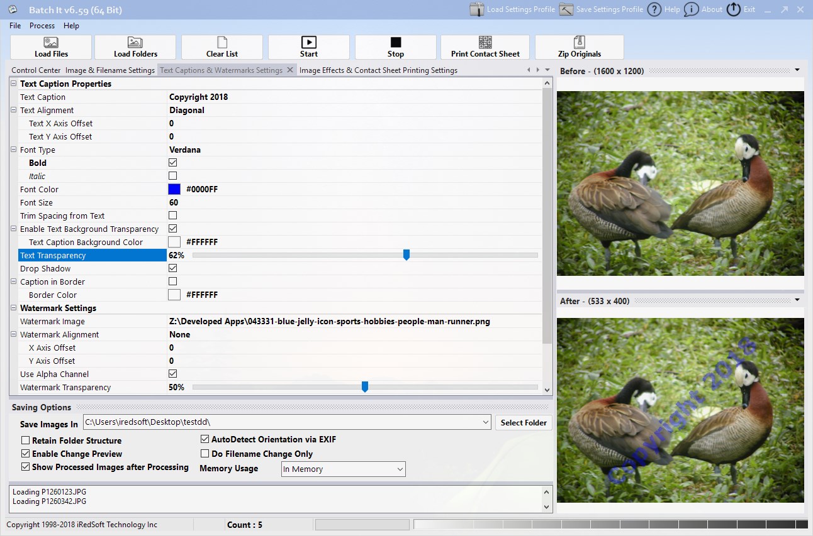
Task: Open Load Settings Profile in the title bar
Action: 512,9
